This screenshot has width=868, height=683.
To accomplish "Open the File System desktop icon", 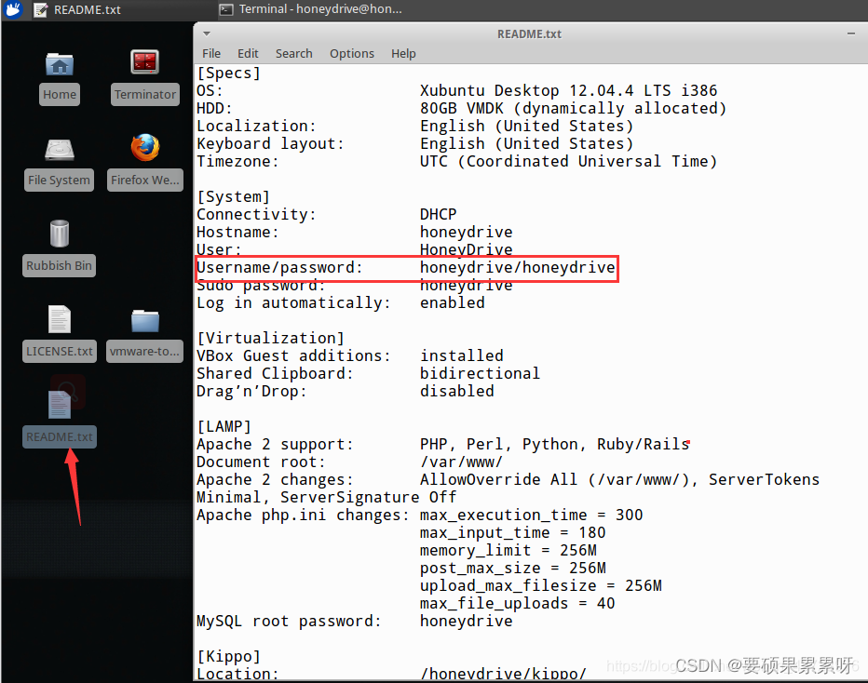I will click(x=60, y=149).
